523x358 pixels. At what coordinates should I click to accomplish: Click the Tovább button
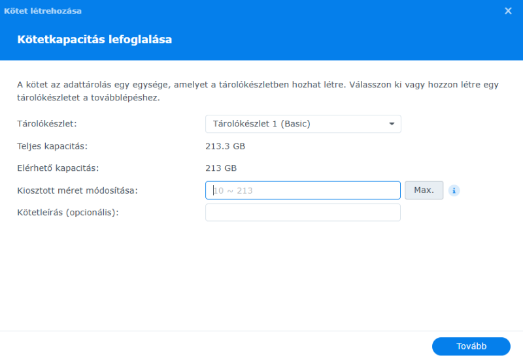(471, 346)
